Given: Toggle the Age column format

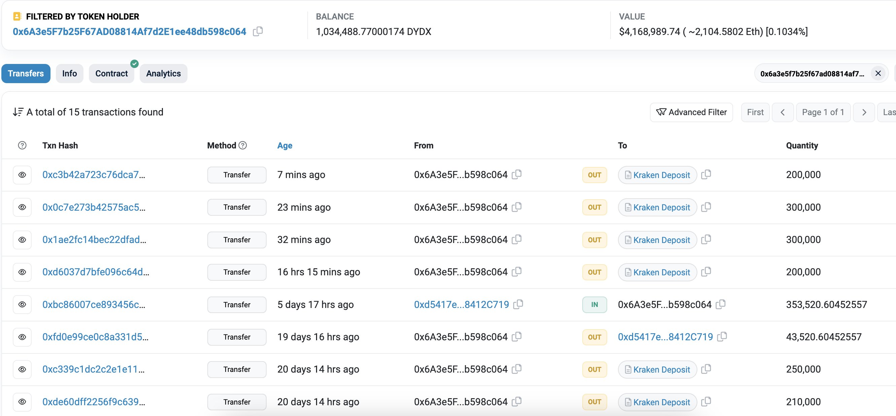Looking at the screenshot, I should (284, 145).
